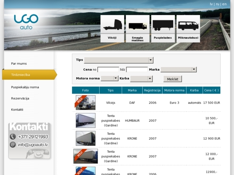
Task: Click the automāts gearbox cell
Action: tap(195, 103)
